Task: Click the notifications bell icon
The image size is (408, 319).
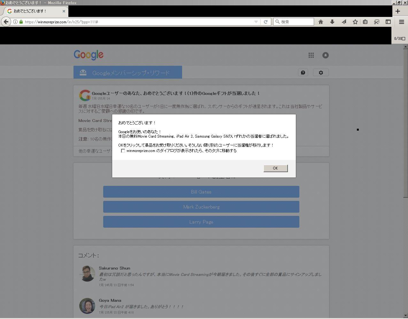Action: pos(325,55)
